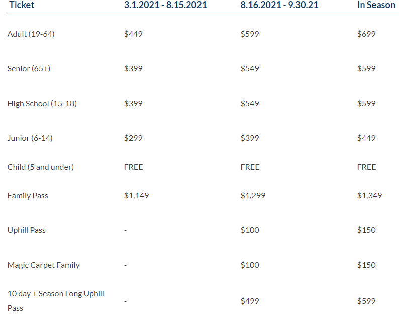Click the Senior In Season $599 price
399x323 pixels.
tap(366, 69)
